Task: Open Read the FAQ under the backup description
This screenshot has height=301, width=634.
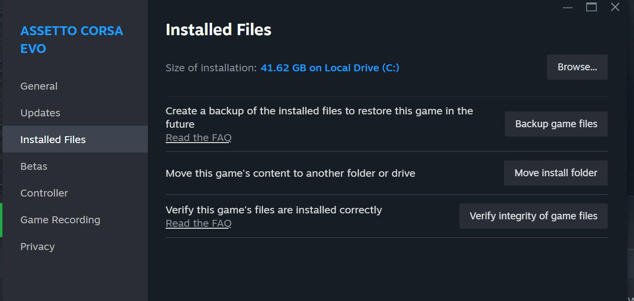Action: point(198,138)
